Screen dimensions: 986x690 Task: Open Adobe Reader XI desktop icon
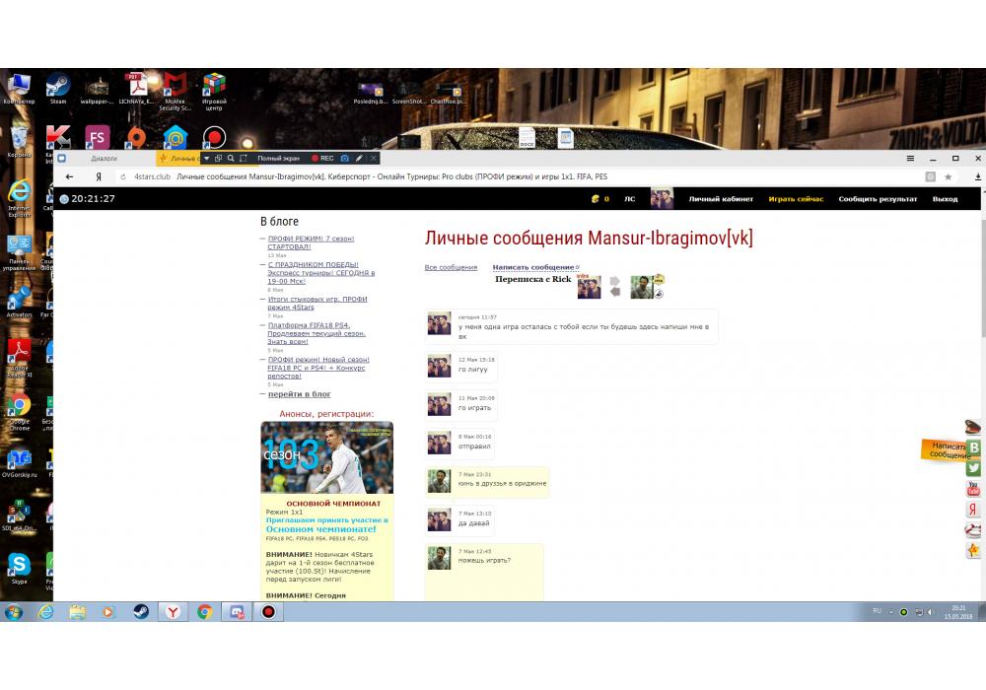tap(20, 357)
